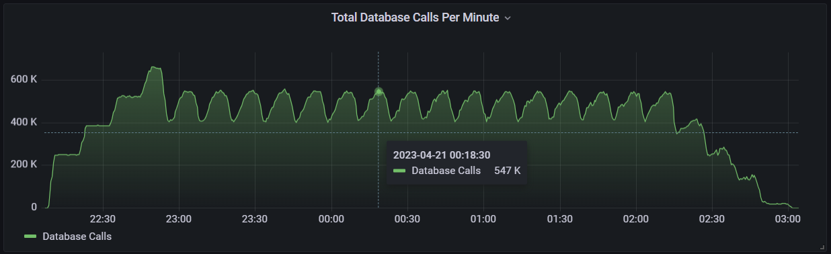Click the 03:00 time axis label
Screen dimensions: 831x254
[788, 219]
